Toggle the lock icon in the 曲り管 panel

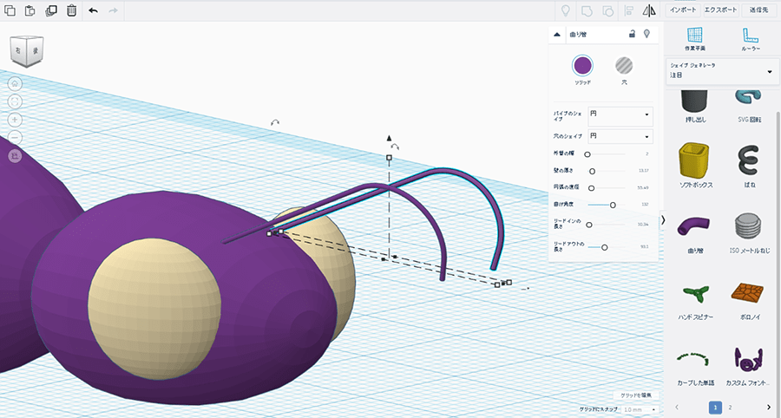click(632, 34)
